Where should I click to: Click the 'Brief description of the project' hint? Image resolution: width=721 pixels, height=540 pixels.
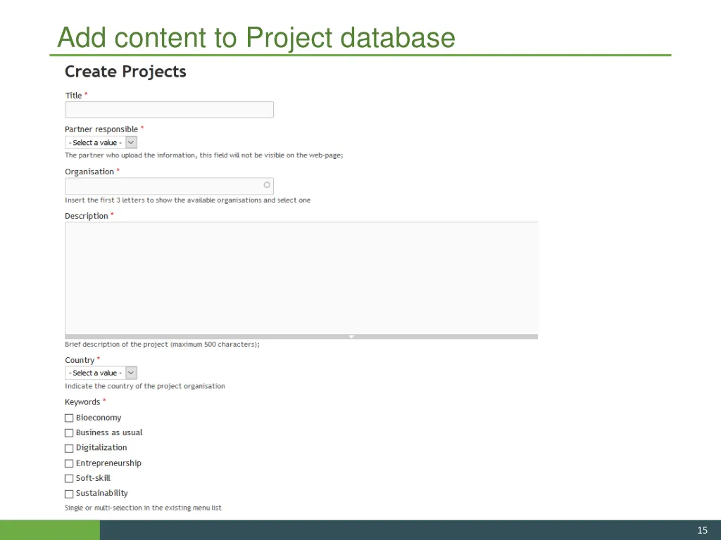click(163, 345)
